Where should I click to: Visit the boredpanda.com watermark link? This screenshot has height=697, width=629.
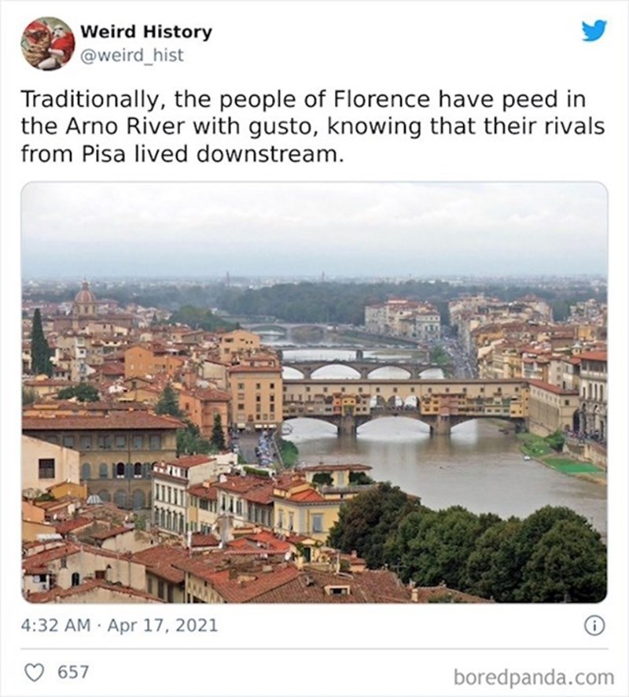click(534, 677)
